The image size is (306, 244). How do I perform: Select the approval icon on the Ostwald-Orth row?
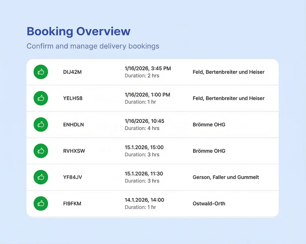tap(40, 203)
